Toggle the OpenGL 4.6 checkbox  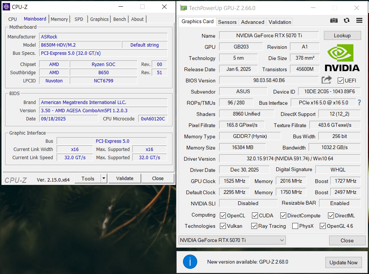point(323,226)
